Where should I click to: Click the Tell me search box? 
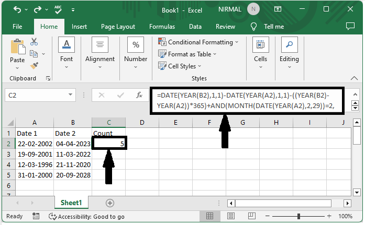pyautogui.click(x=267, y=27)
